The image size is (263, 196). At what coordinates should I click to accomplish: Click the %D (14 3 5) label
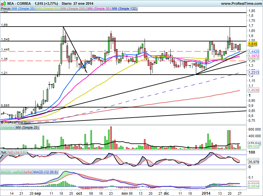17,152
